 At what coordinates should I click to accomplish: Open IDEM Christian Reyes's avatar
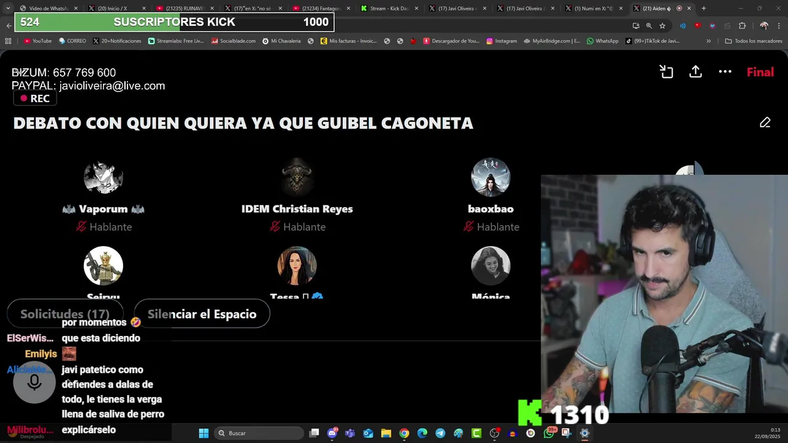[x=297, y=177]
